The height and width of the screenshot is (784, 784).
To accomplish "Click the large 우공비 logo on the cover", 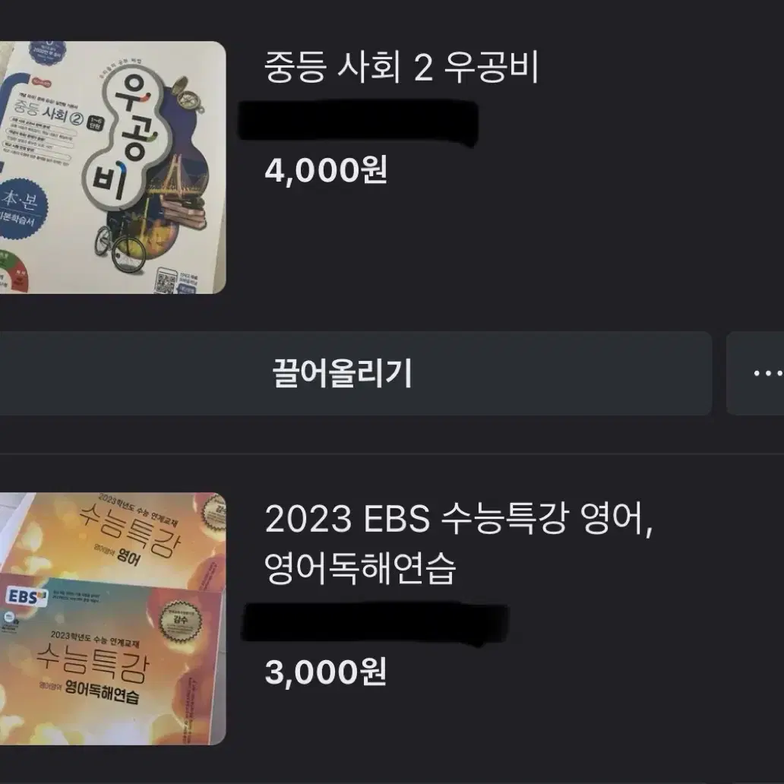I will coord(127,137).
